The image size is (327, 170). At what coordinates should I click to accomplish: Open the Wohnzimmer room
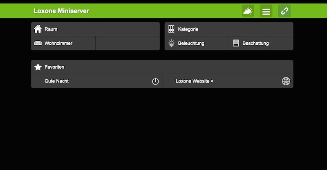click(x=58, y=43)
